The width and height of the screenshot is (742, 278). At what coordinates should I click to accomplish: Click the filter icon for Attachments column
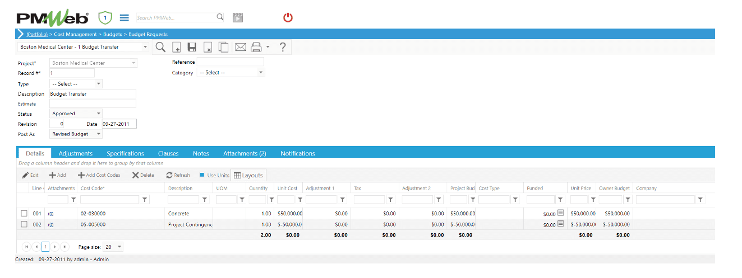pyautogui.click(x=73, y=199)
